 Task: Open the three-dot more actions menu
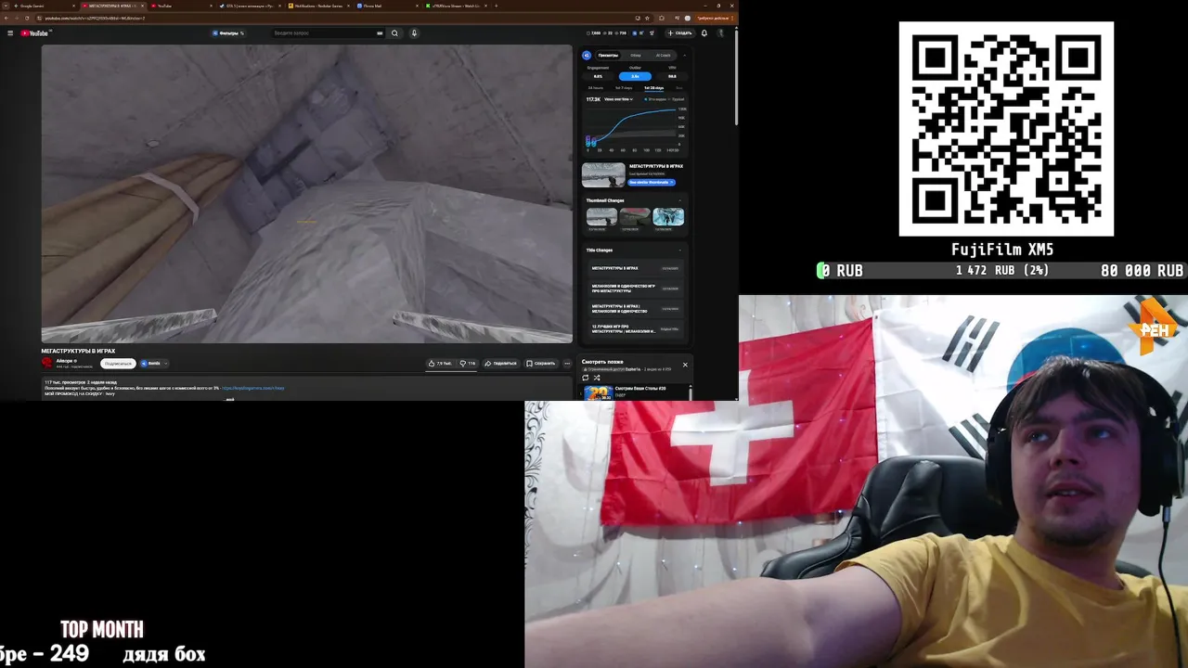click(567, 364)
